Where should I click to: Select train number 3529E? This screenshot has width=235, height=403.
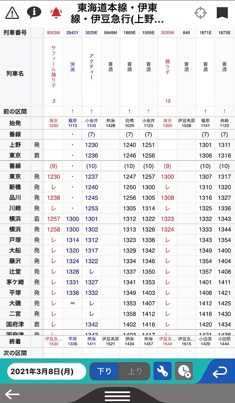tap(91, 33)
